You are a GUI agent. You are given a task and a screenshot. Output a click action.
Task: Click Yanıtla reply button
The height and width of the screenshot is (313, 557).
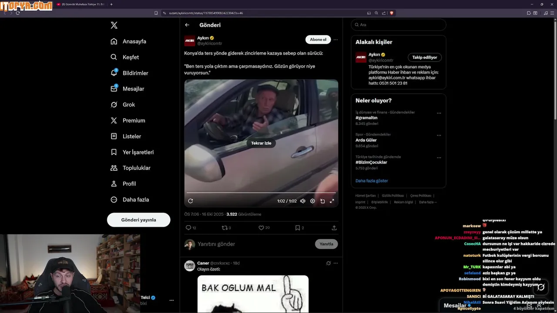[x=326, y=244]
